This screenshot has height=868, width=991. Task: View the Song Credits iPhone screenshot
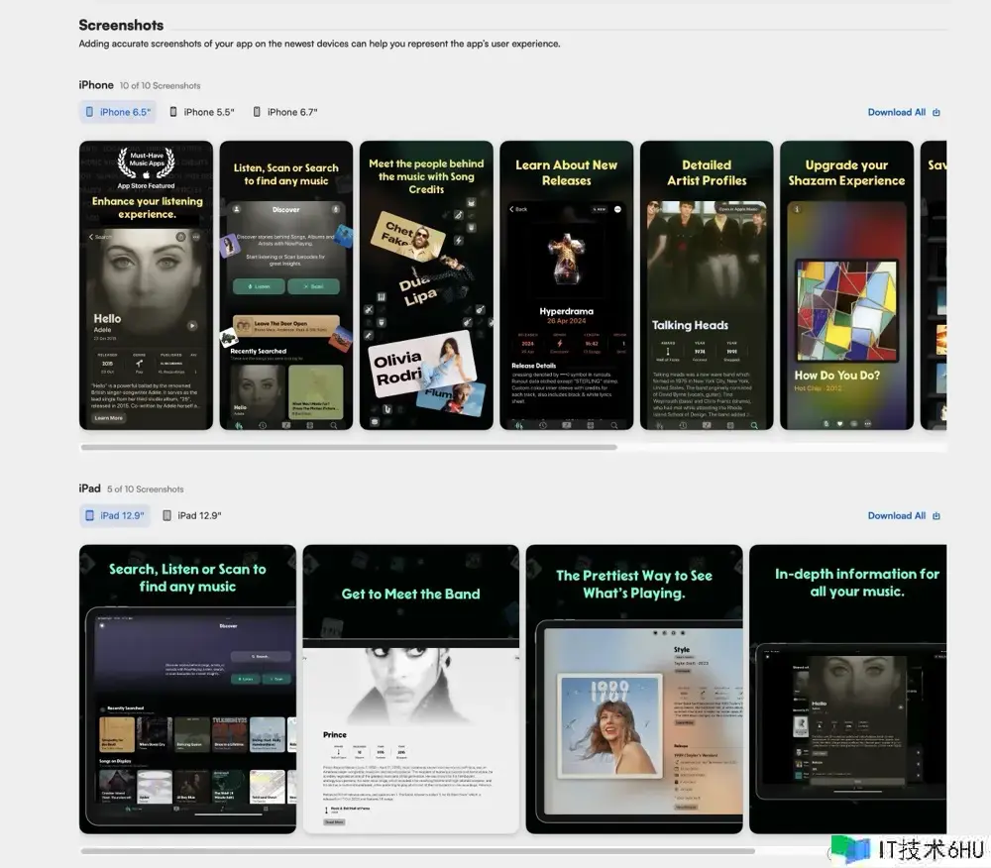[426, 285]
